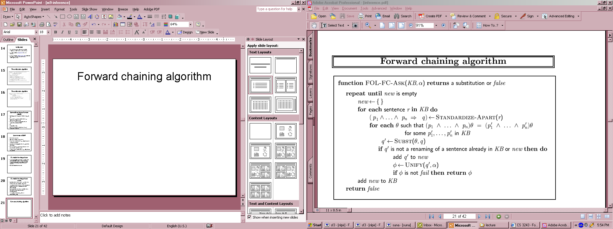Toggle Align Left paragraph alignment
613x229 pixels.
pos(85,32)
